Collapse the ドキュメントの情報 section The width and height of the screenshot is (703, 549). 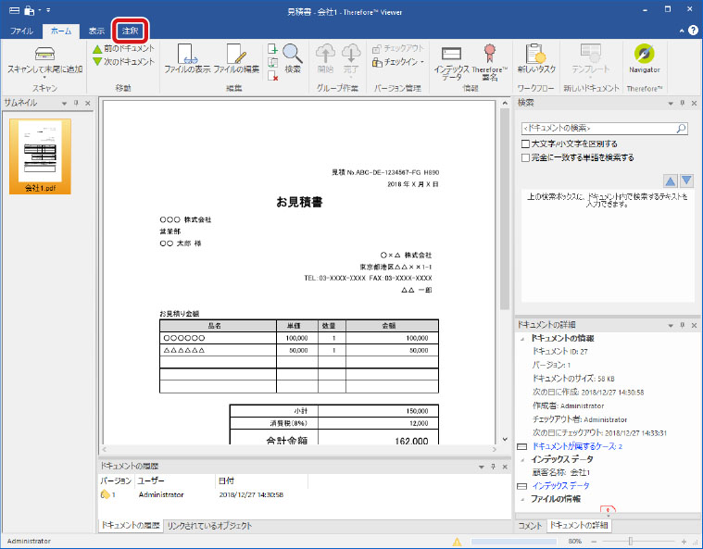(x=523, y=339)
